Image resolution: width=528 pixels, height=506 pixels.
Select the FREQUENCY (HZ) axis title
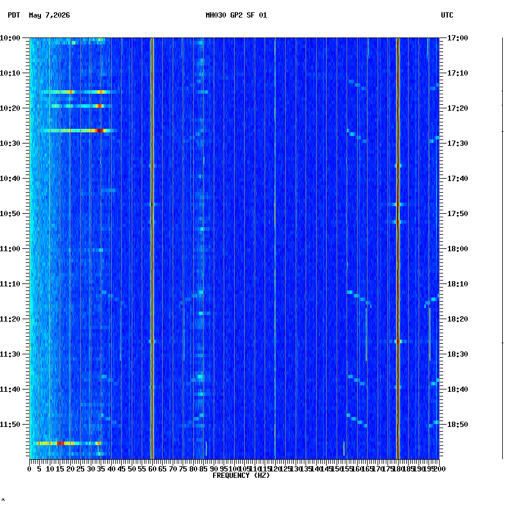coord(241,476)
